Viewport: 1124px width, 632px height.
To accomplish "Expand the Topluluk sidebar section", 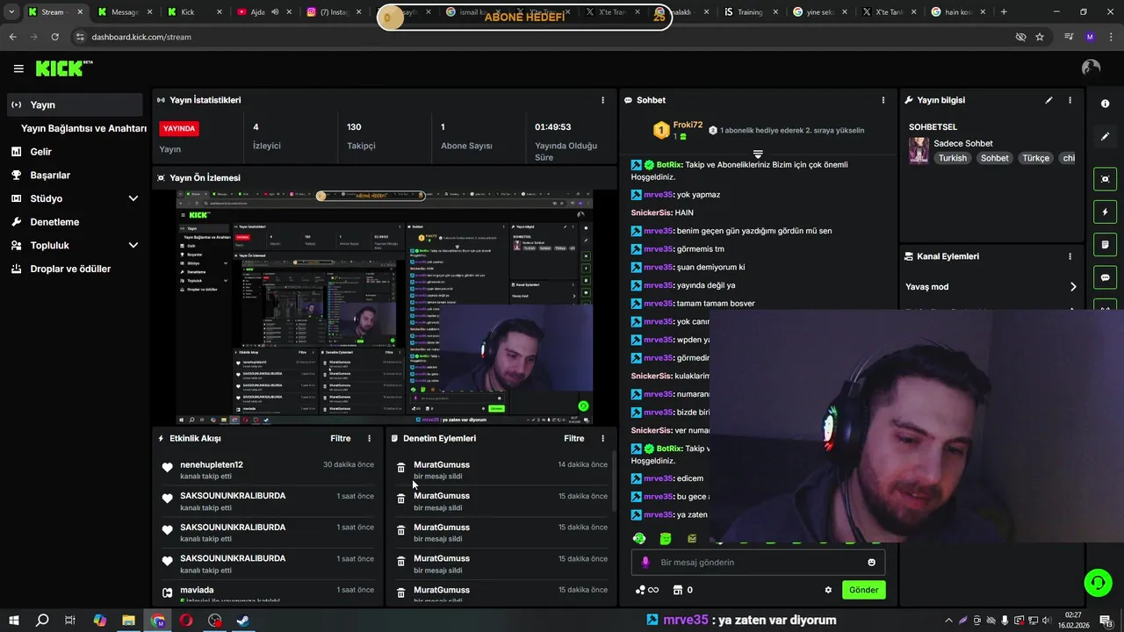I will [133, 245].
